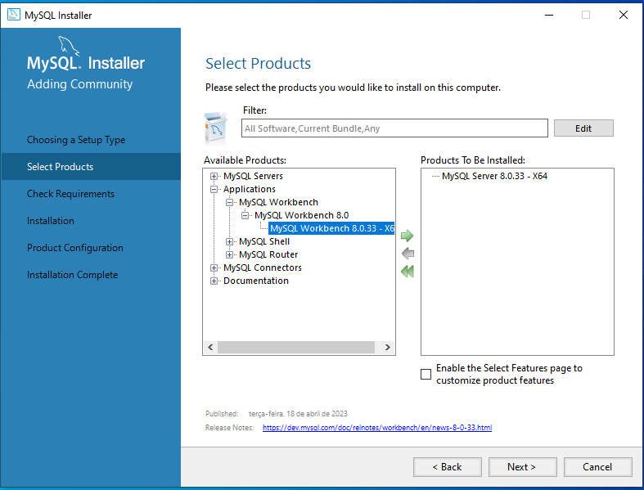Click the single left remove arrow
The image size is (644, 490).
pos(407,254)
